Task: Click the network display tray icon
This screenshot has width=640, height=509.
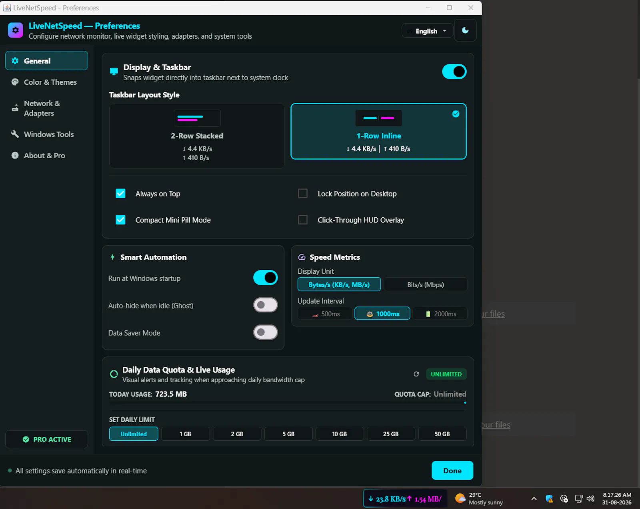Action: pos(579,499)
